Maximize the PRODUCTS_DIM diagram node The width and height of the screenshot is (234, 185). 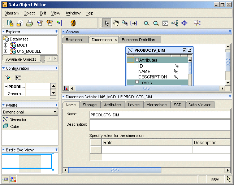[x=185, y=50]
